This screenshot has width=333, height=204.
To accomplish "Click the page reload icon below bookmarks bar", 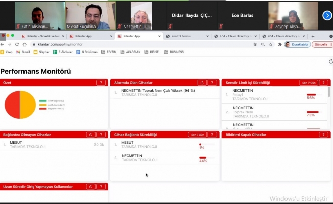I will coord(330,61).
